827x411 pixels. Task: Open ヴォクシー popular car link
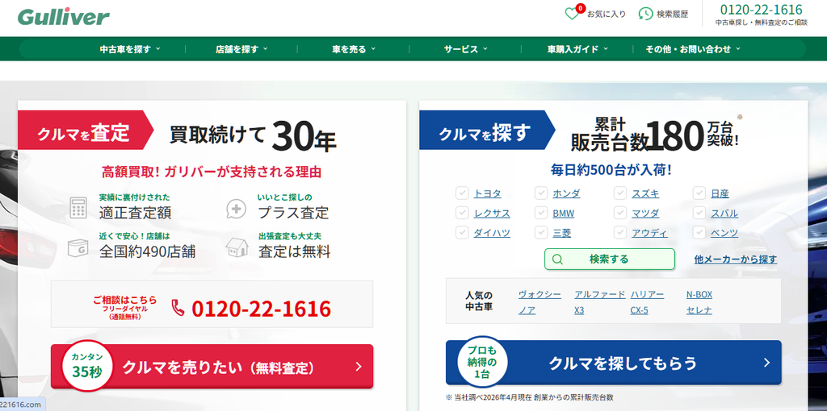539,295
